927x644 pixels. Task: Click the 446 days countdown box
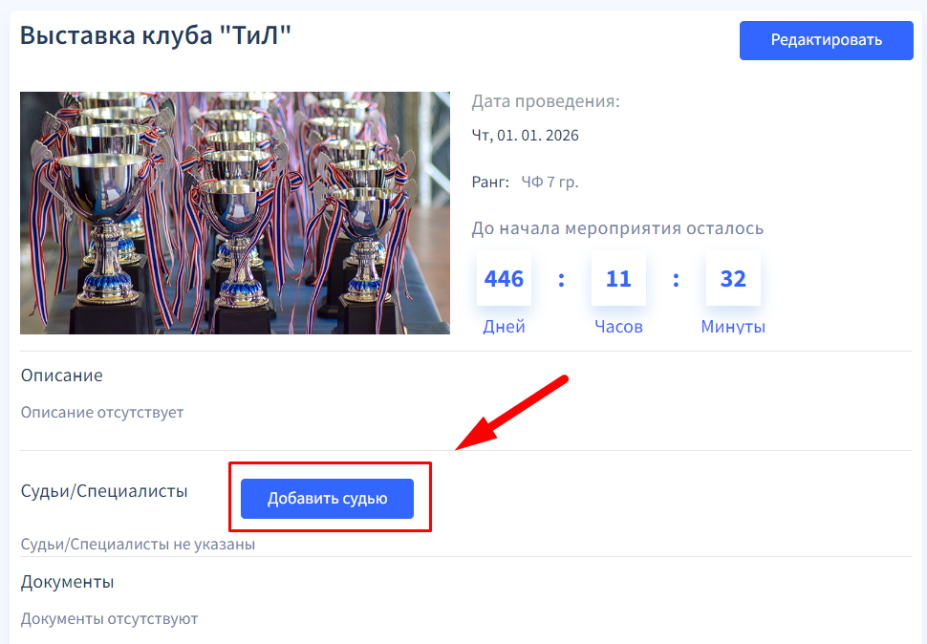coord(504,279)
